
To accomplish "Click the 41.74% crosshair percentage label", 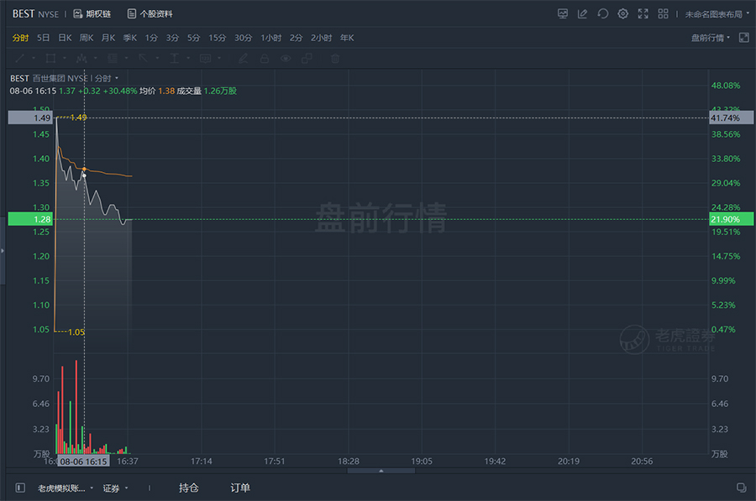I will 731,117.
